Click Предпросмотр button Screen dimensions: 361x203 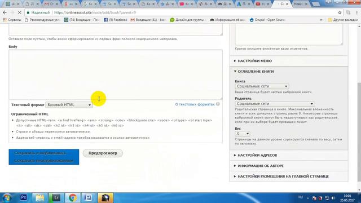(103, 153)
